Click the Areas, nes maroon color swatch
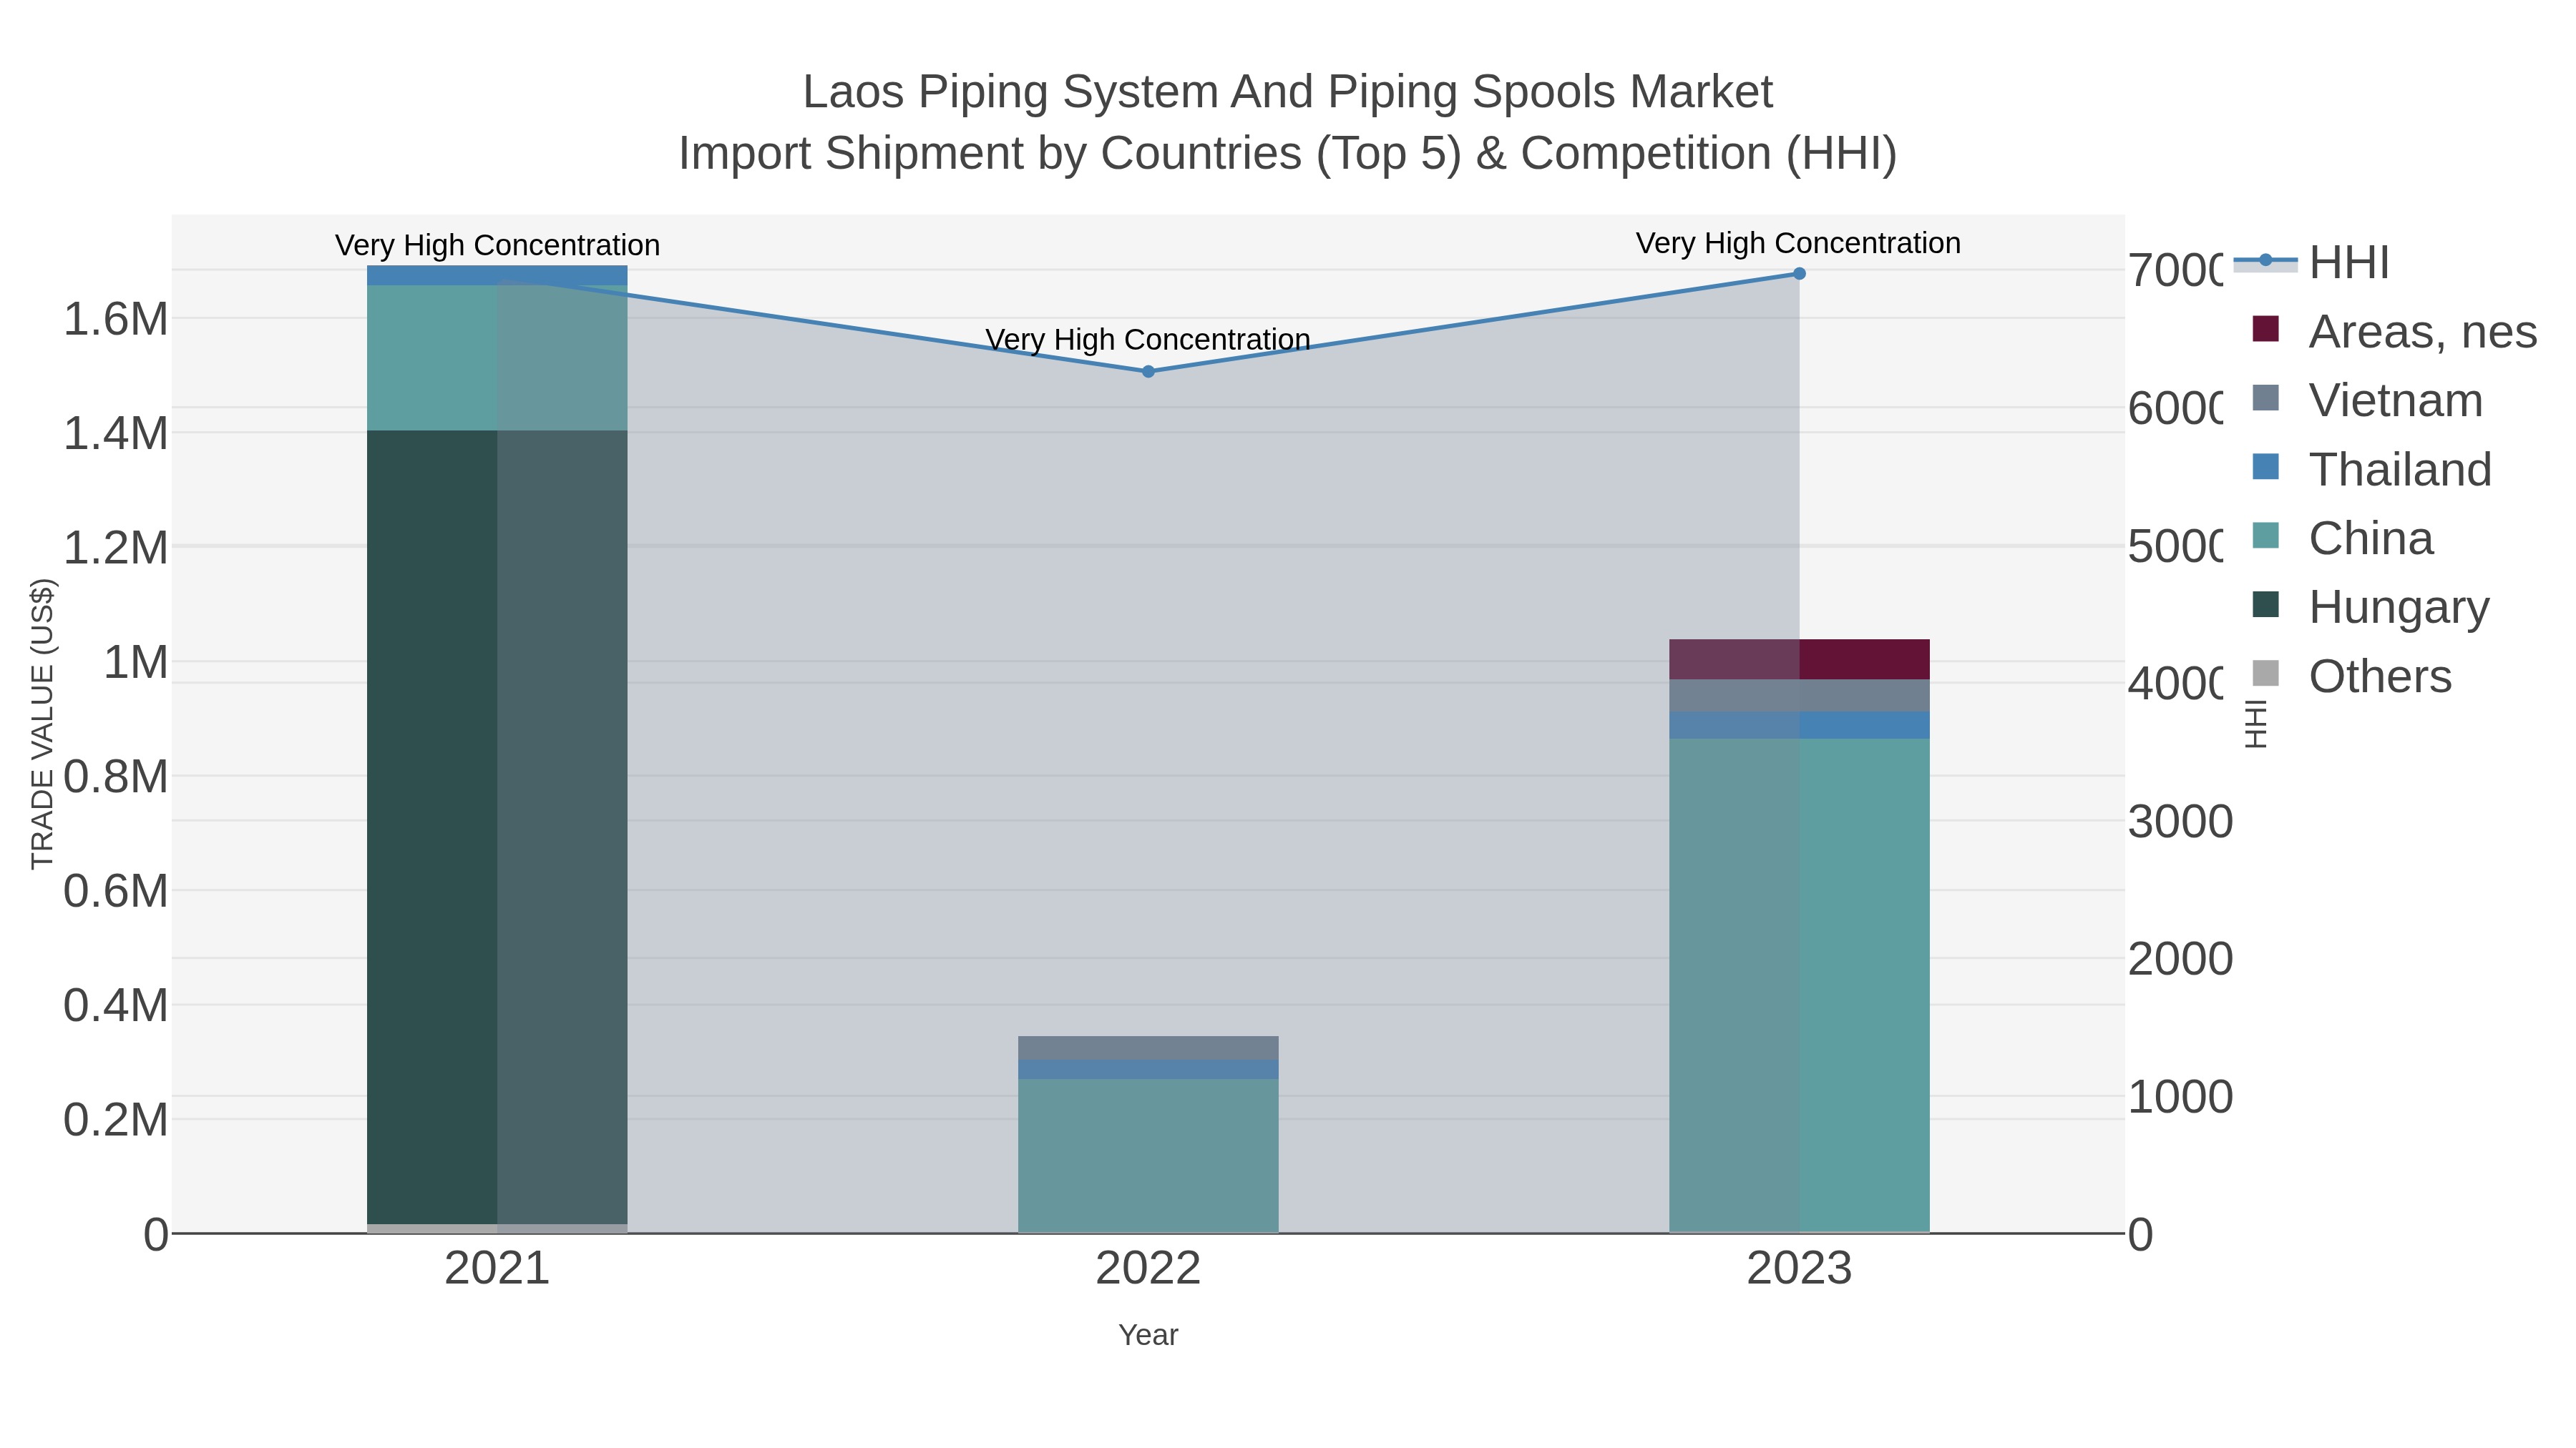This screenshot has width=2576, height=1448. point(2266,329)
